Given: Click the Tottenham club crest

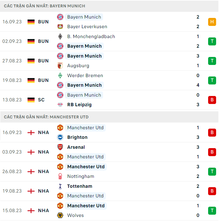Looking at the screenshot, I should pos(60,186).
